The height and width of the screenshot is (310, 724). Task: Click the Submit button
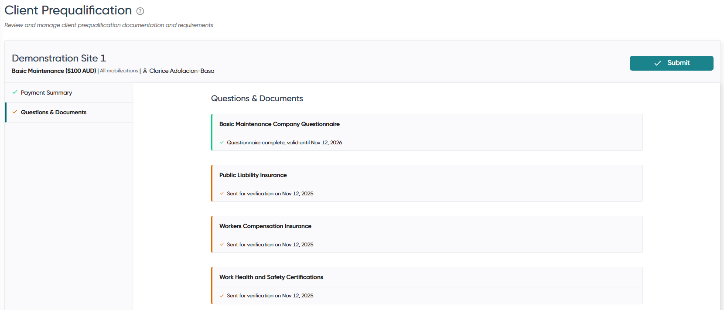coord(671,63)
